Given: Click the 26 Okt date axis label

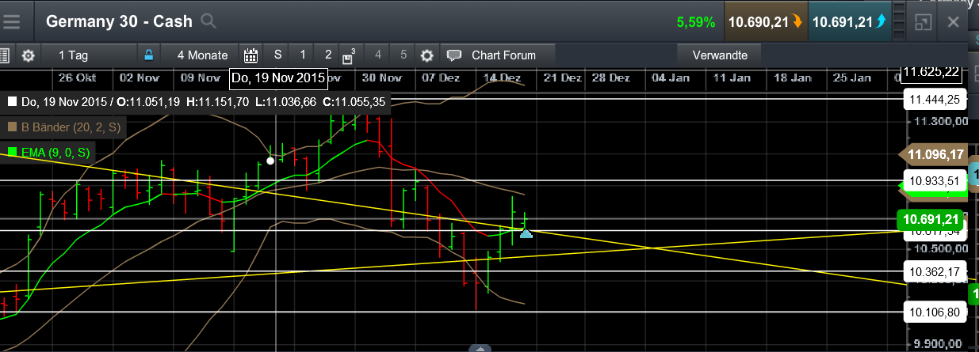Looking at the screenshot, I should 78,78.
